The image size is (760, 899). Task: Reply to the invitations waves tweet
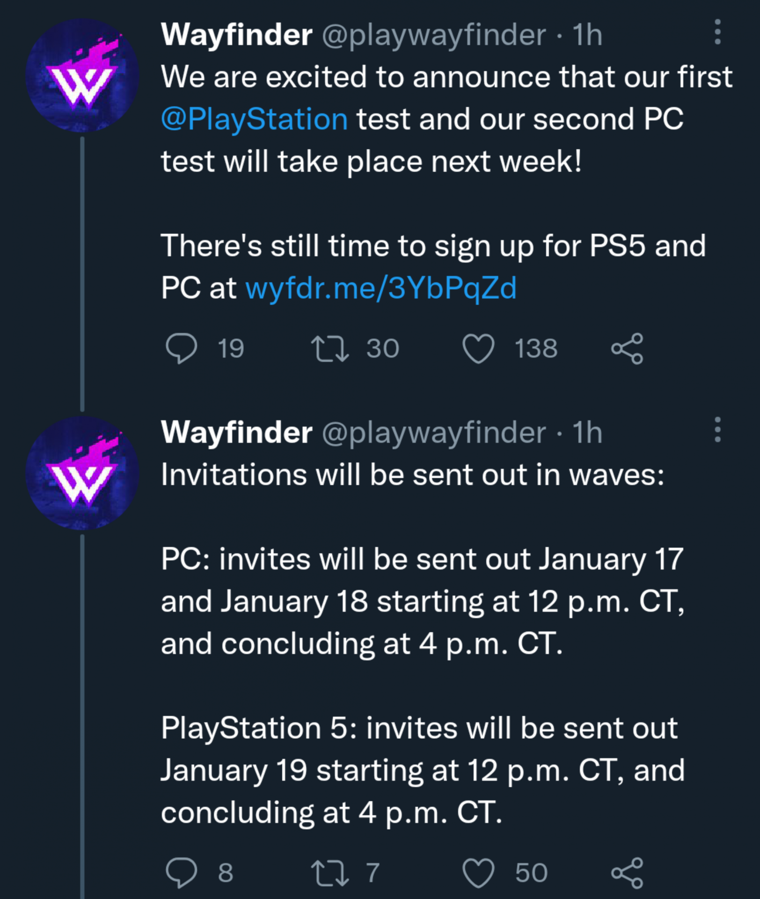click(182, 873)
